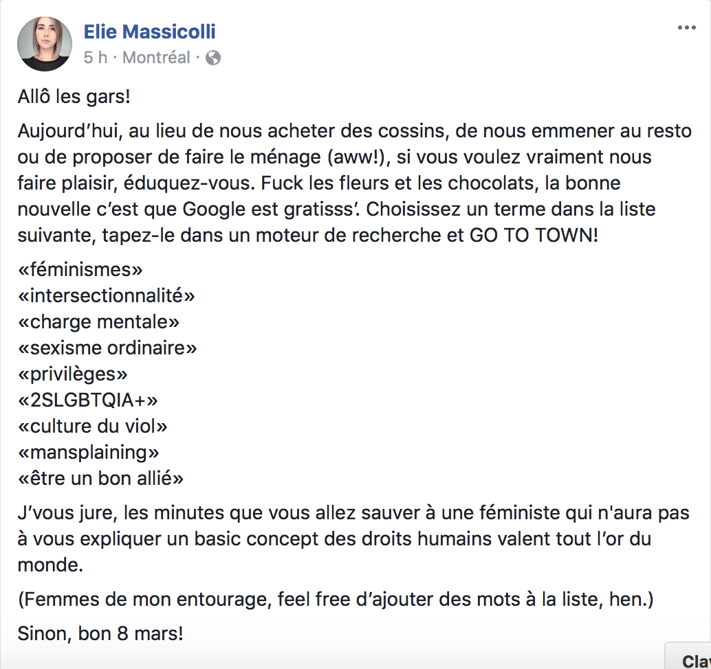The image size is (711, 669).
Task: Click the term «2SLGBTQIA+»
Action: [x=87, y=400]
